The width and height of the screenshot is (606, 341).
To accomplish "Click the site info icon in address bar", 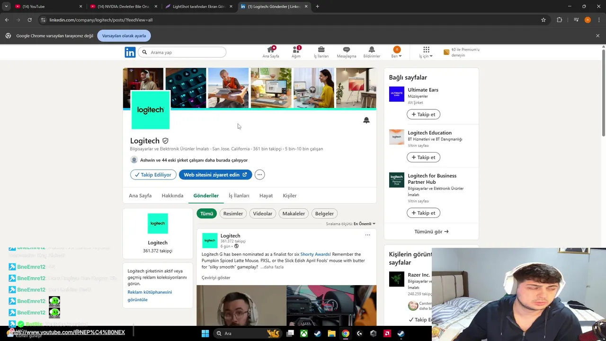I will pos(43,20).
